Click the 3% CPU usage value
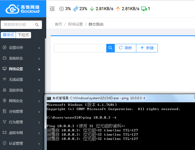Image resolution: width=195 pixels, height=150 pixels. point(68,9)
